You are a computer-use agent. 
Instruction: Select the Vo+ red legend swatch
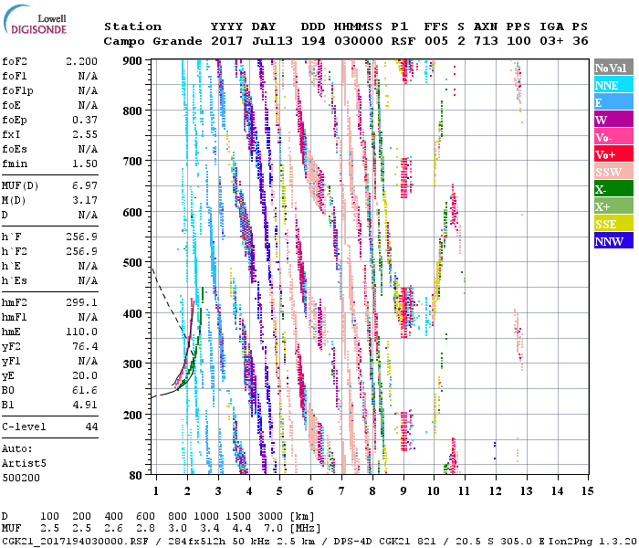613,154
